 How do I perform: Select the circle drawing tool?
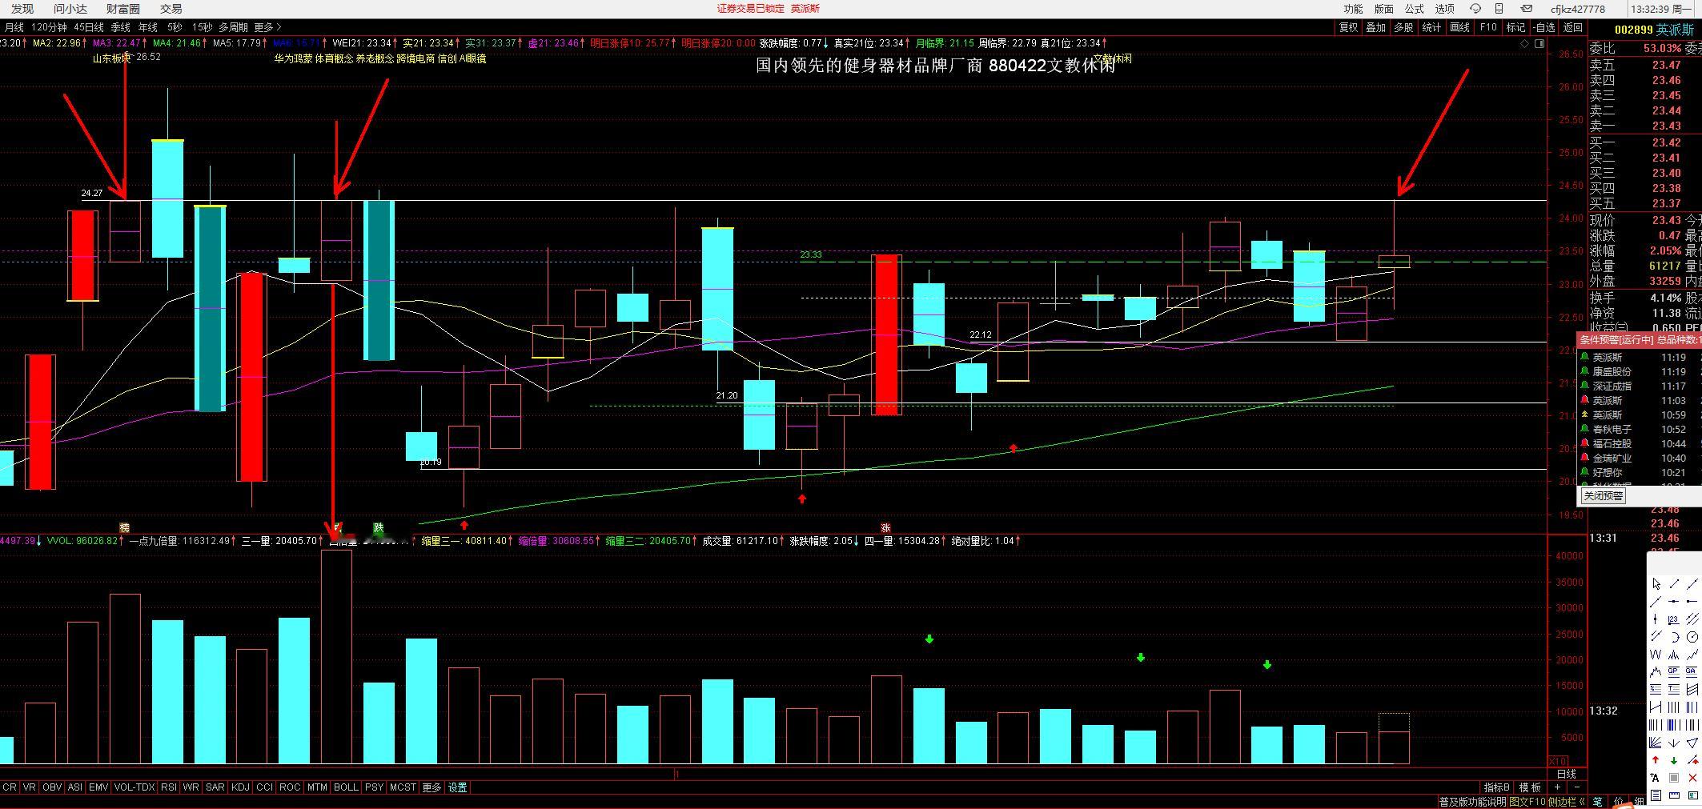[x=1692, y=637]
